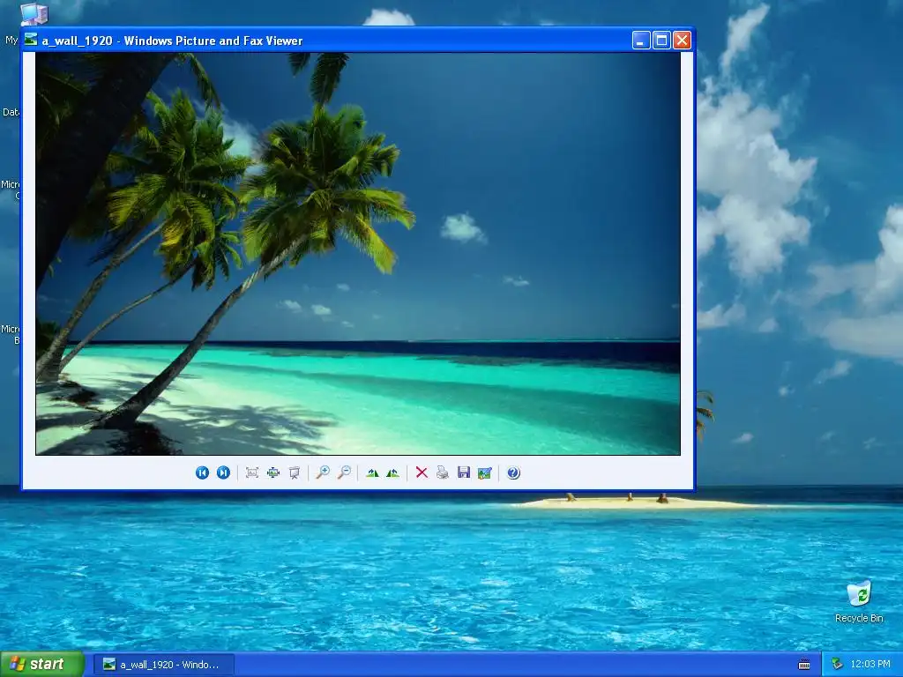This screenshot has width=903, height=677.
Task: Open the image for editing
Action: click(485, 472)
